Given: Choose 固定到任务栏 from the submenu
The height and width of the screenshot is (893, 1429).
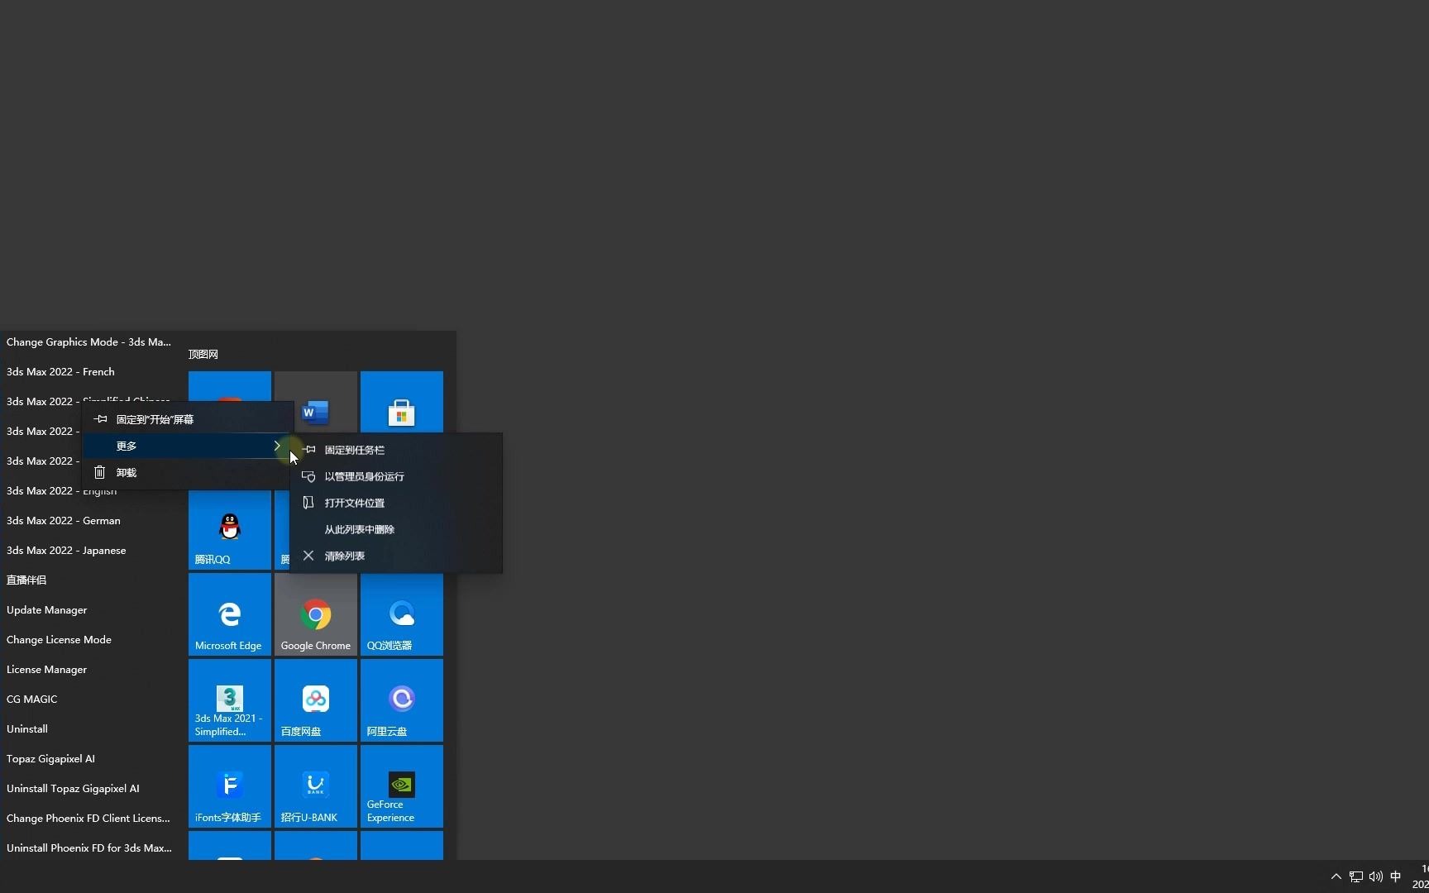Looking at the screenshot, I should tap(396, 450).
